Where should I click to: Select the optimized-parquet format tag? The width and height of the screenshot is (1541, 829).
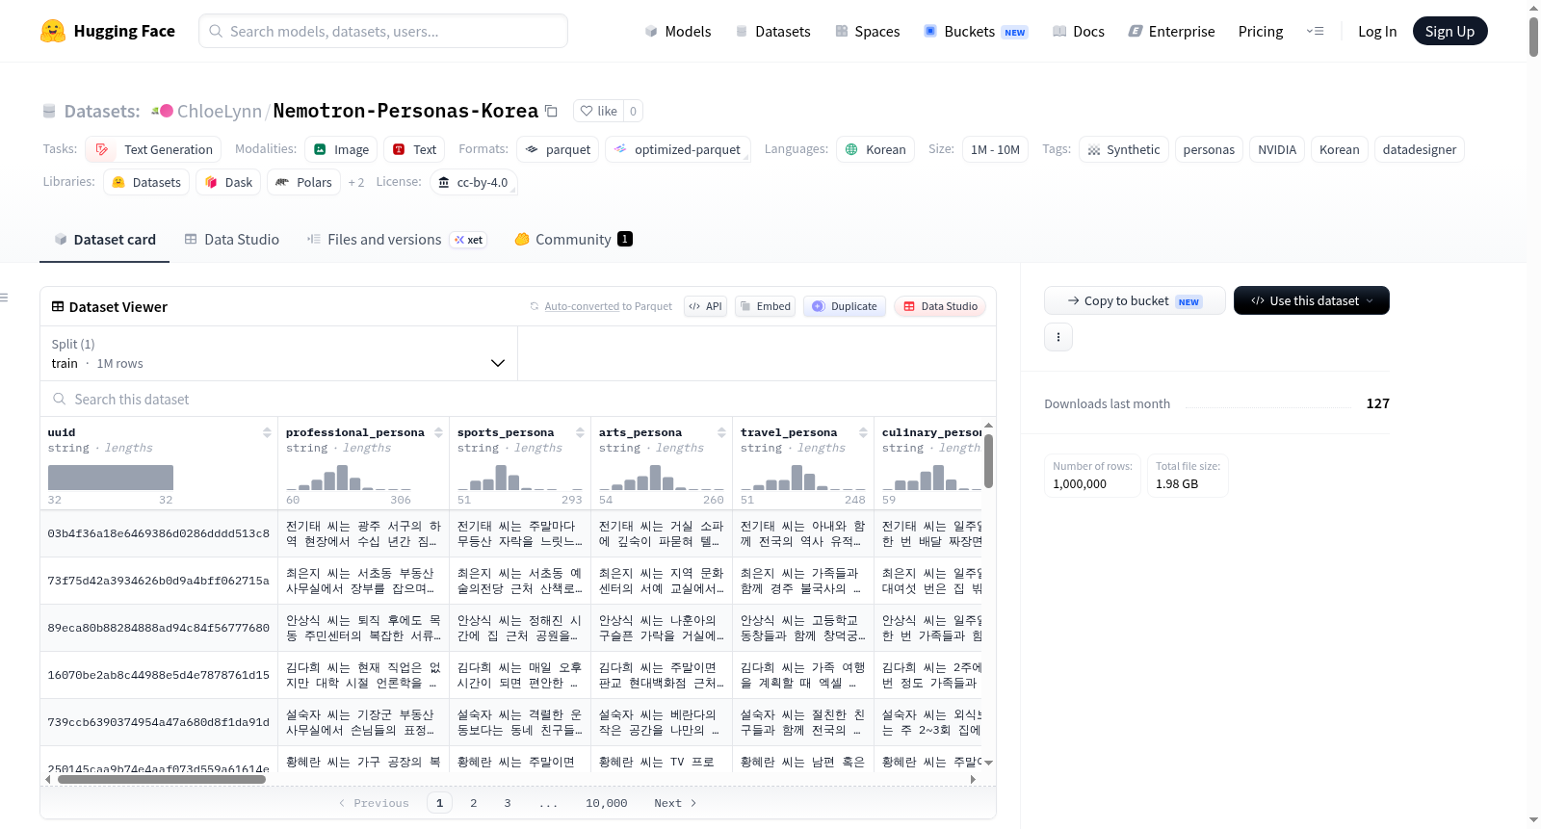[677, 149]
